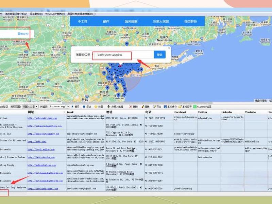The image size is (272, 204).
Task: Open the meyerowitzsupply.com website link
Action: pyautogui.click(x=44, y=134)
